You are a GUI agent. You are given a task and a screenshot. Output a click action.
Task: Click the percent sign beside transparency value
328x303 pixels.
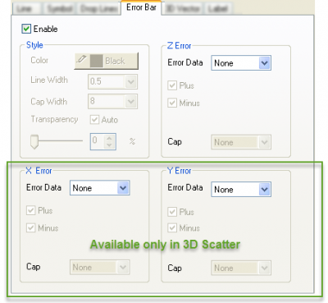132,141
